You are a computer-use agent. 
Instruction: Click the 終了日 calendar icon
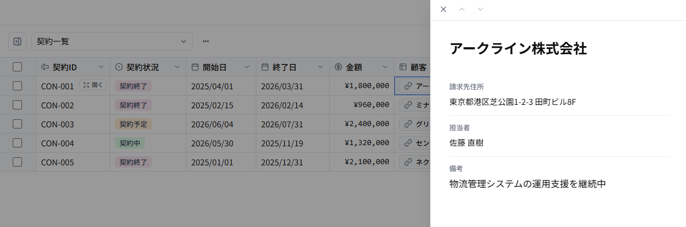tap(264, 67)
